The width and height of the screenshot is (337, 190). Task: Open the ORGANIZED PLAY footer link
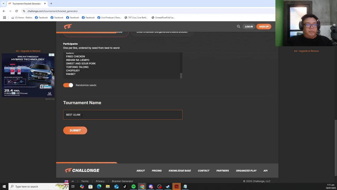tap(246, 171)
